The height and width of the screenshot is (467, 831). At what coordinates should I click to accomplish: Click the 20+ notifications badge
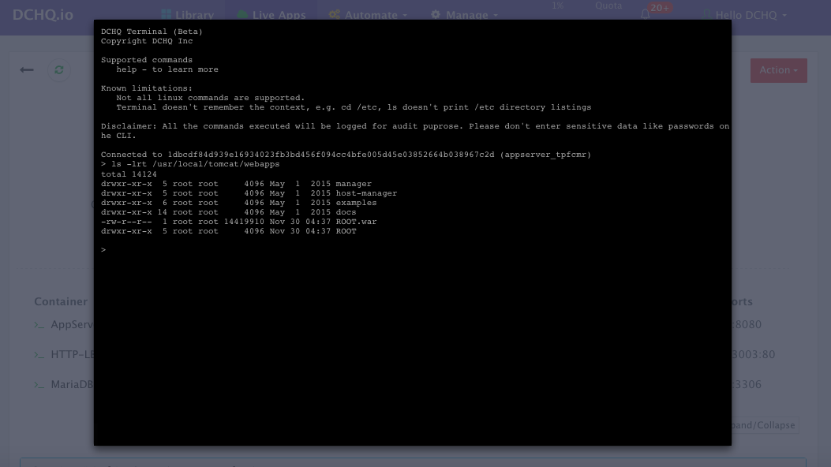click(x=660, y=8)
